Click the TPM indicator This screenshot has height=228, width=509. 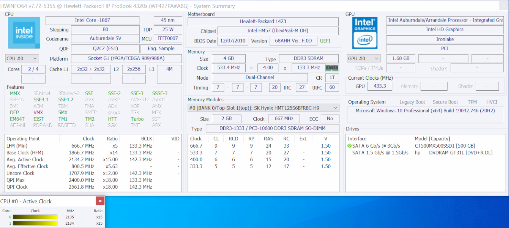(472, 102)
